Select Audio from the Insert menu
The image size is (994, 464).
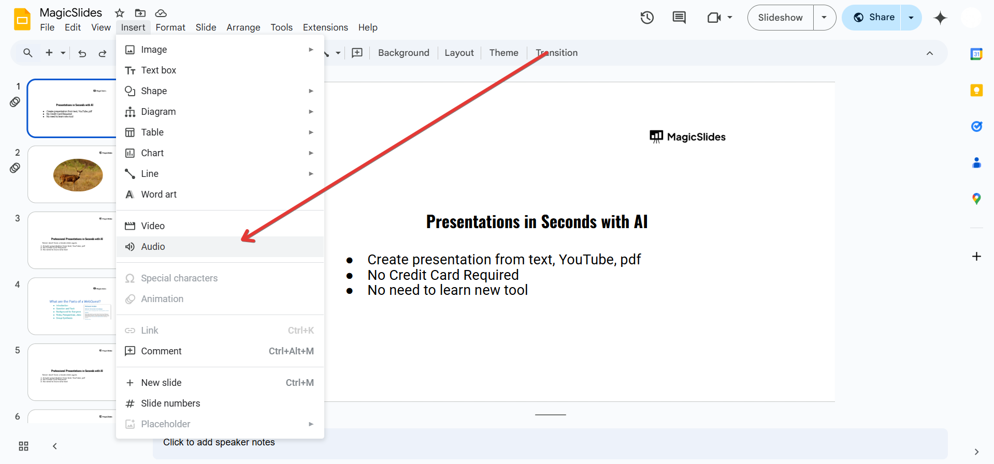[220, 247]
